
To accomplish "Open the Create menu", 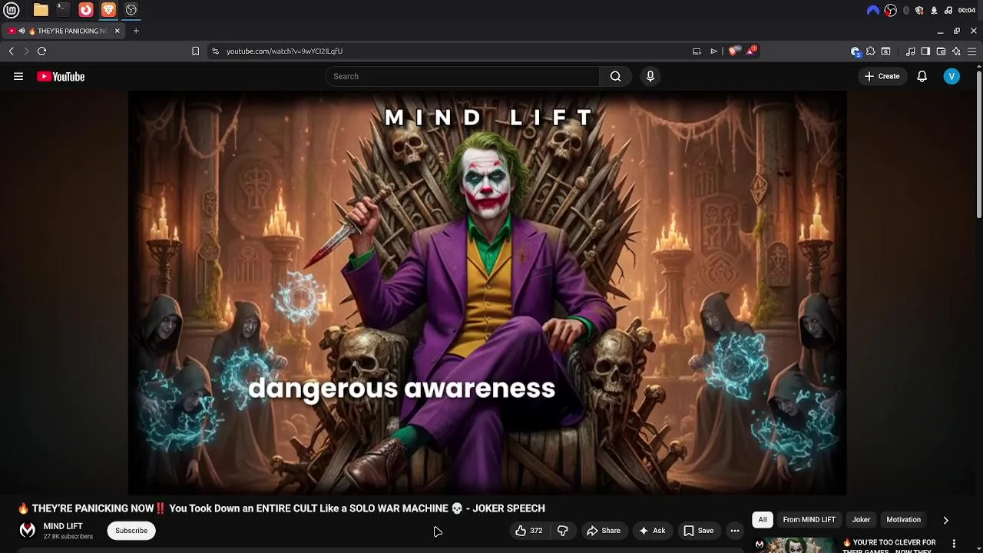I will click(x=882, y=76).
